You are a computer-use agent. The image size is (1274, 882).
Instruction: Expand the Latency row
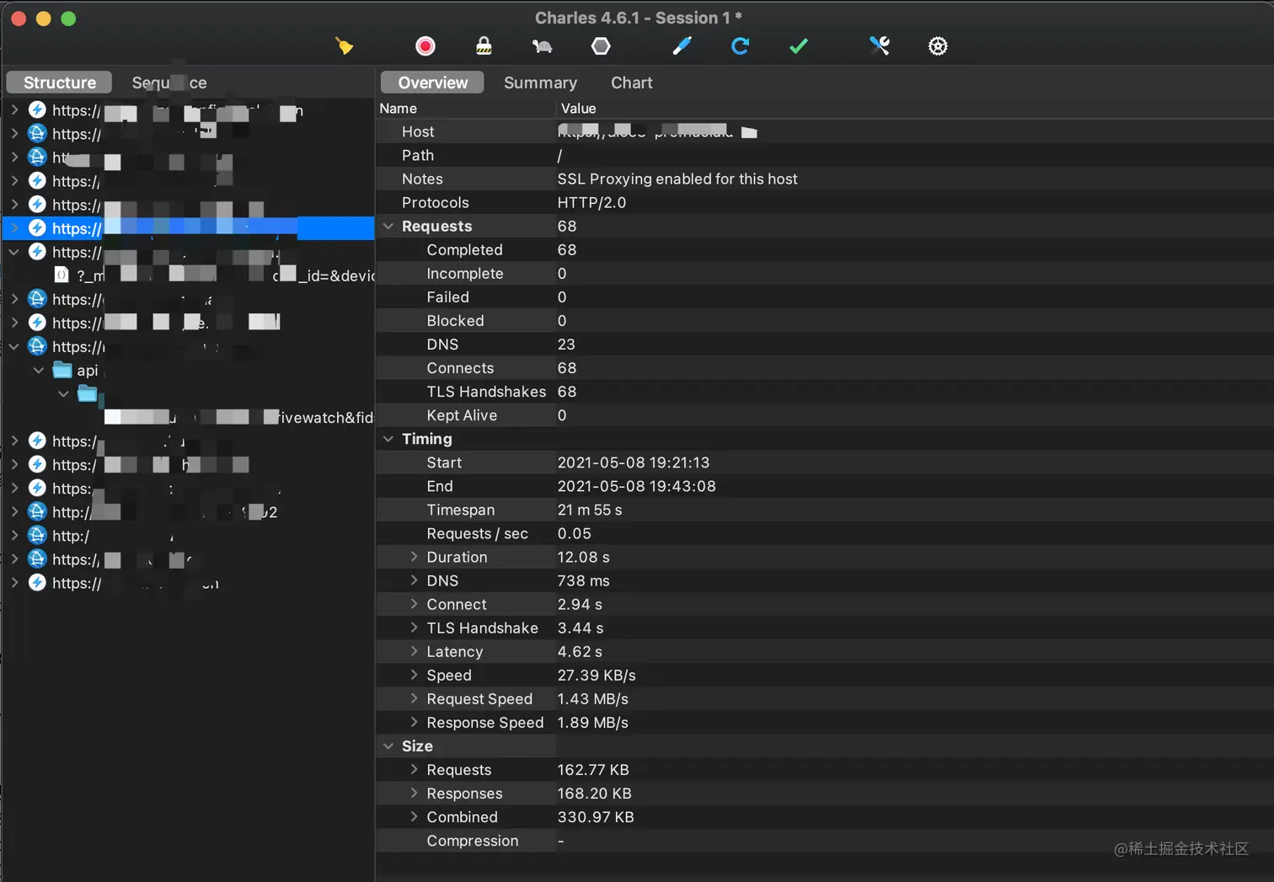414,651
